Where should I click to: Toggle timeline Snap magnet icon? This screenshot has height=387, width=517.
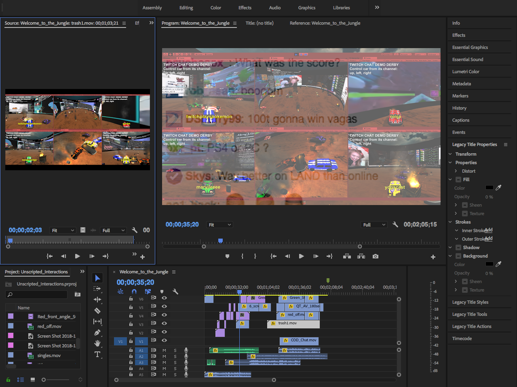coord(134,291)
